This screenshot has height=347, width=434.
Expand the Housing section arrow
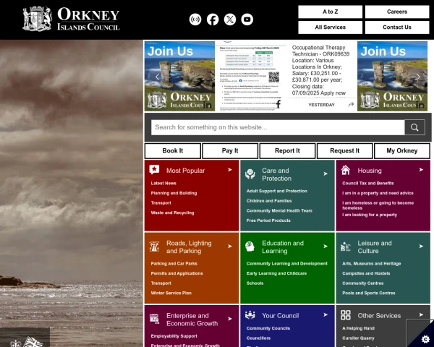tap(421, 170)
